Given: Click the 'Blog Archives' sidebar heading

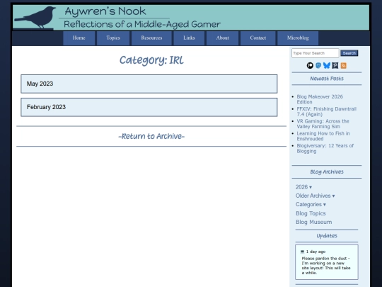Looking at the screenshot, I should click(x=327, y=171).
